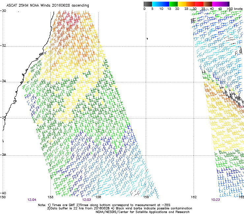
Task: Click the purple '12:04' swath time label
Action: 32,200
